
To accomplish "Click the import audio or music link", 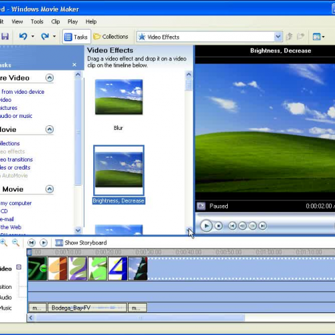I will 16,116.
